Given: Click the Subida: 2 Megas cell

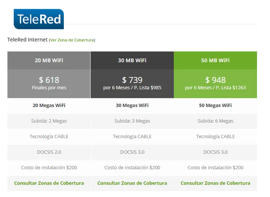Looking at the screenshot, I should click(x=49, y=121).
